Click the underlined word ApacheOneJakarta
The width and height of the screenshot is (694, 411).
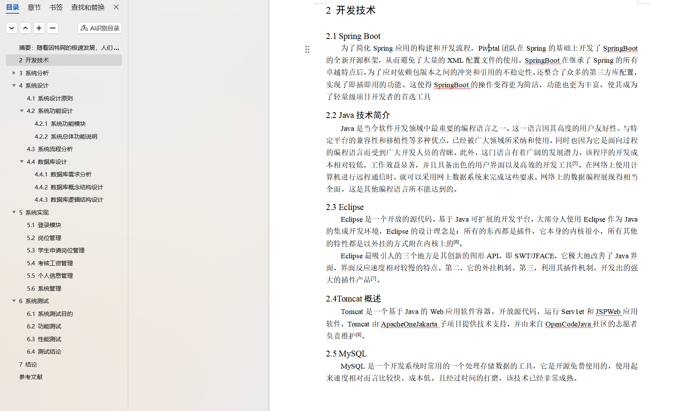[409, 324]
